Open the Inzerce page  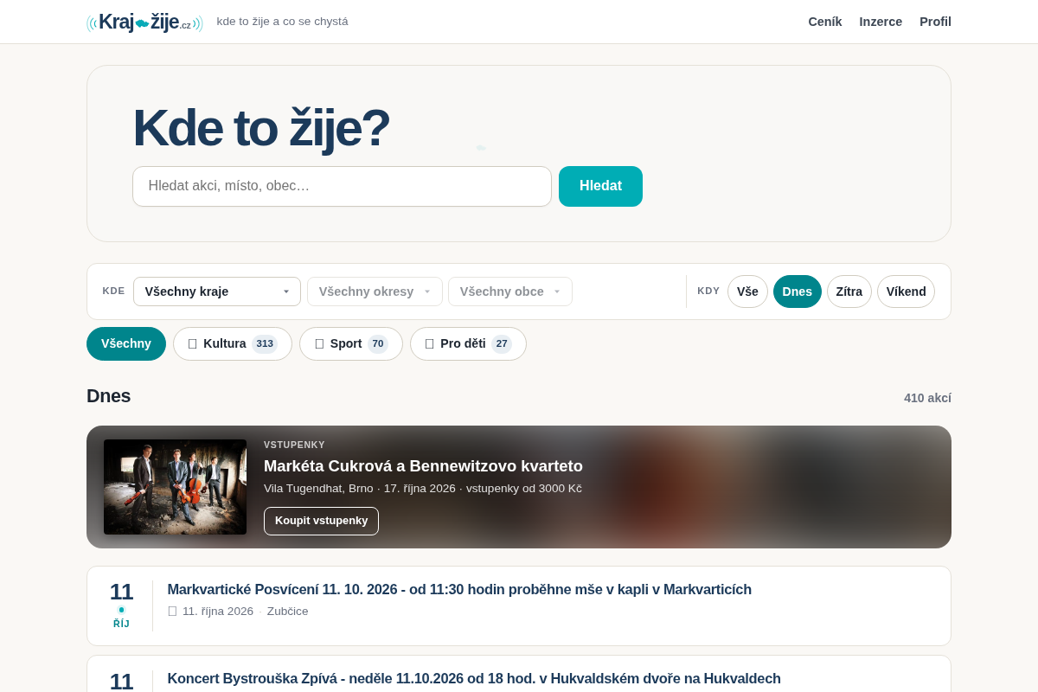pyautogui.click(x=881, y=22)
